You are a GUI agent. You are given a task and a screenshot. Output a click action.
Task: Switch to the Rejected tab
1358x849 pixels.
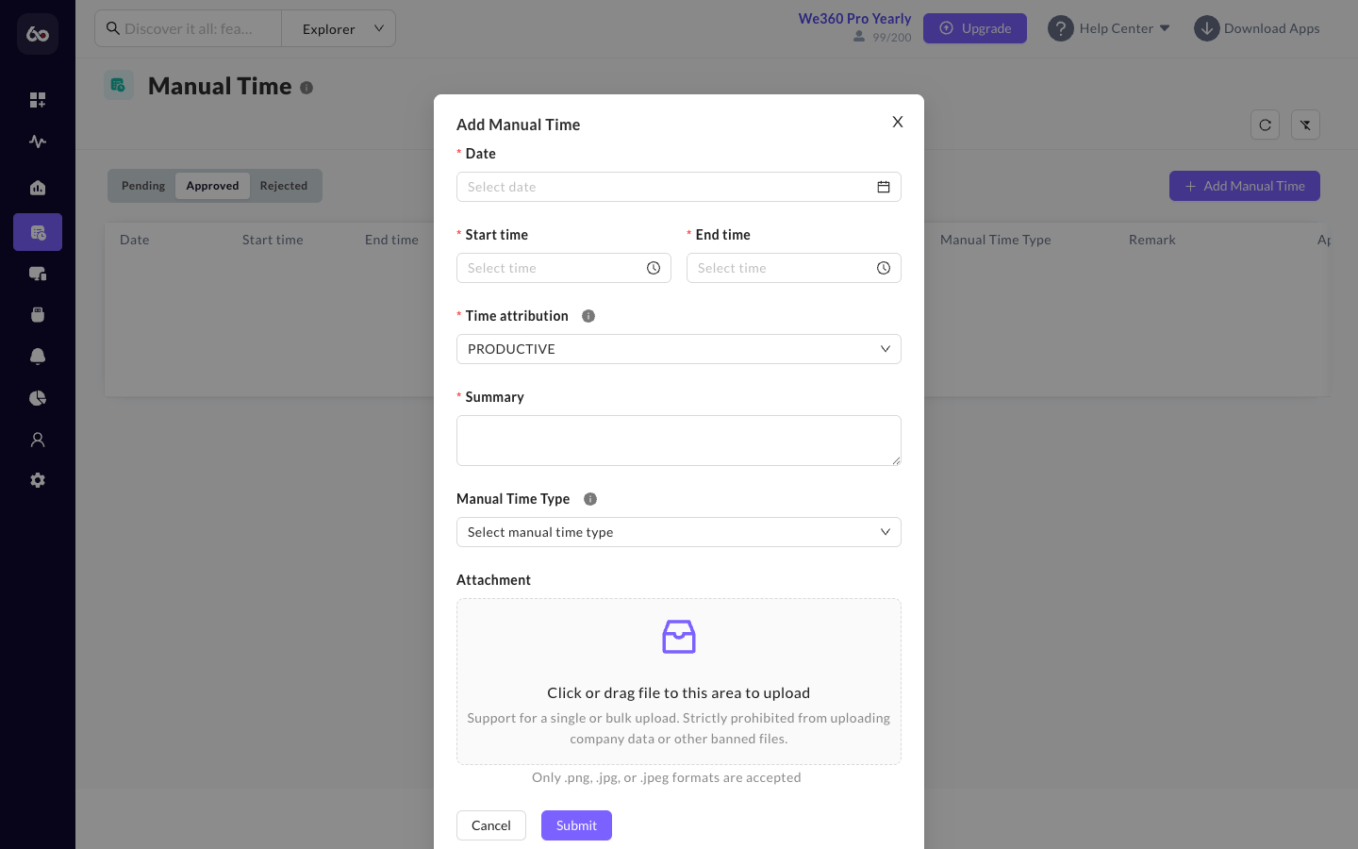[284, 186]
